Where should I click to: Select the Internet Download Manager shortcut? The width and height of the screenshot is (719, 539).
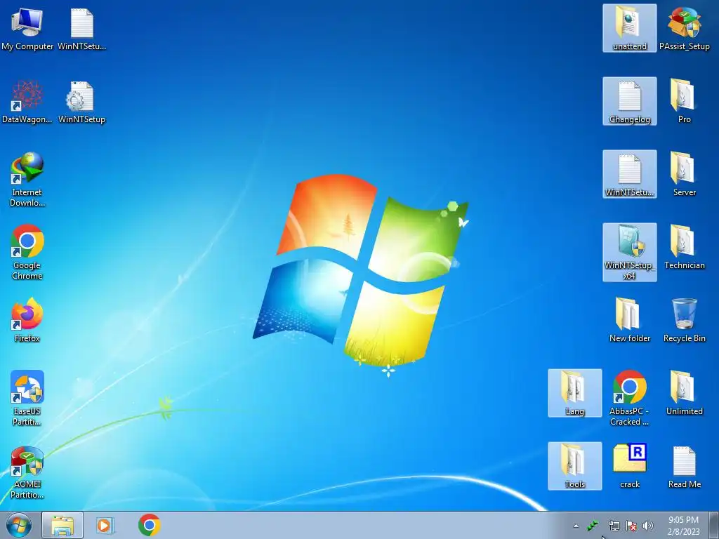click(27, 179)
